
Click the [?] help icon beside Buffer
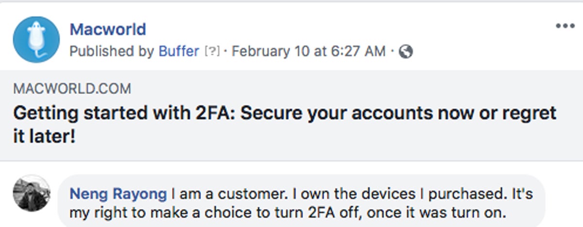[x=212, y=51]
